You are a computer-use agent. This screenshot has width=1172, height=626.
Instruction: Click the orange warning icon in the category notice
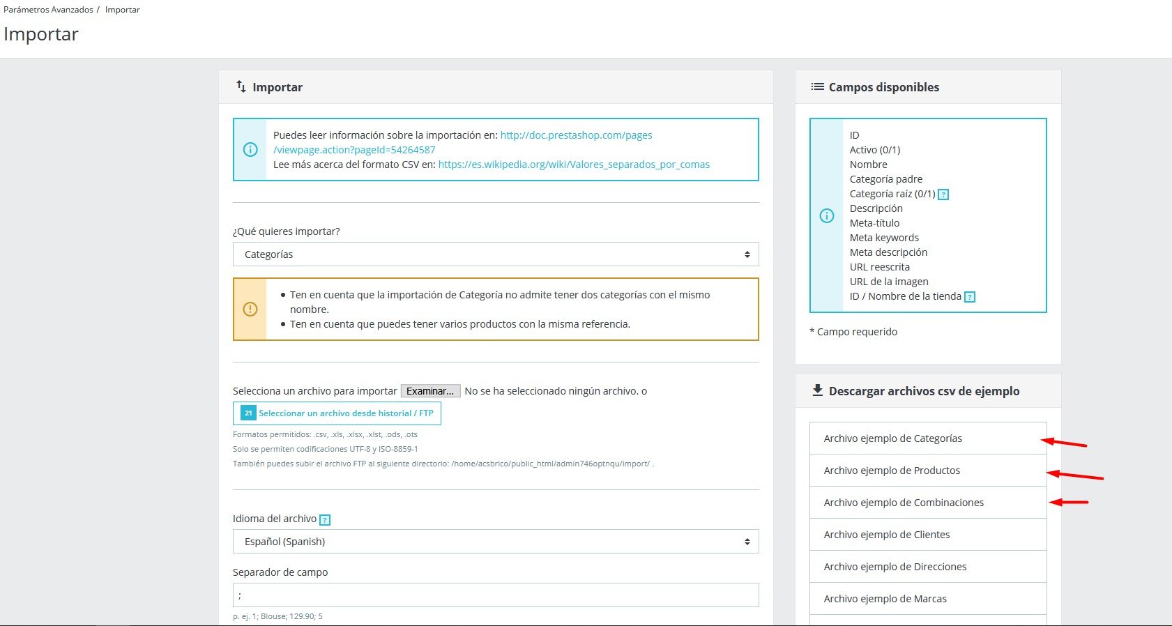(250, 309)
